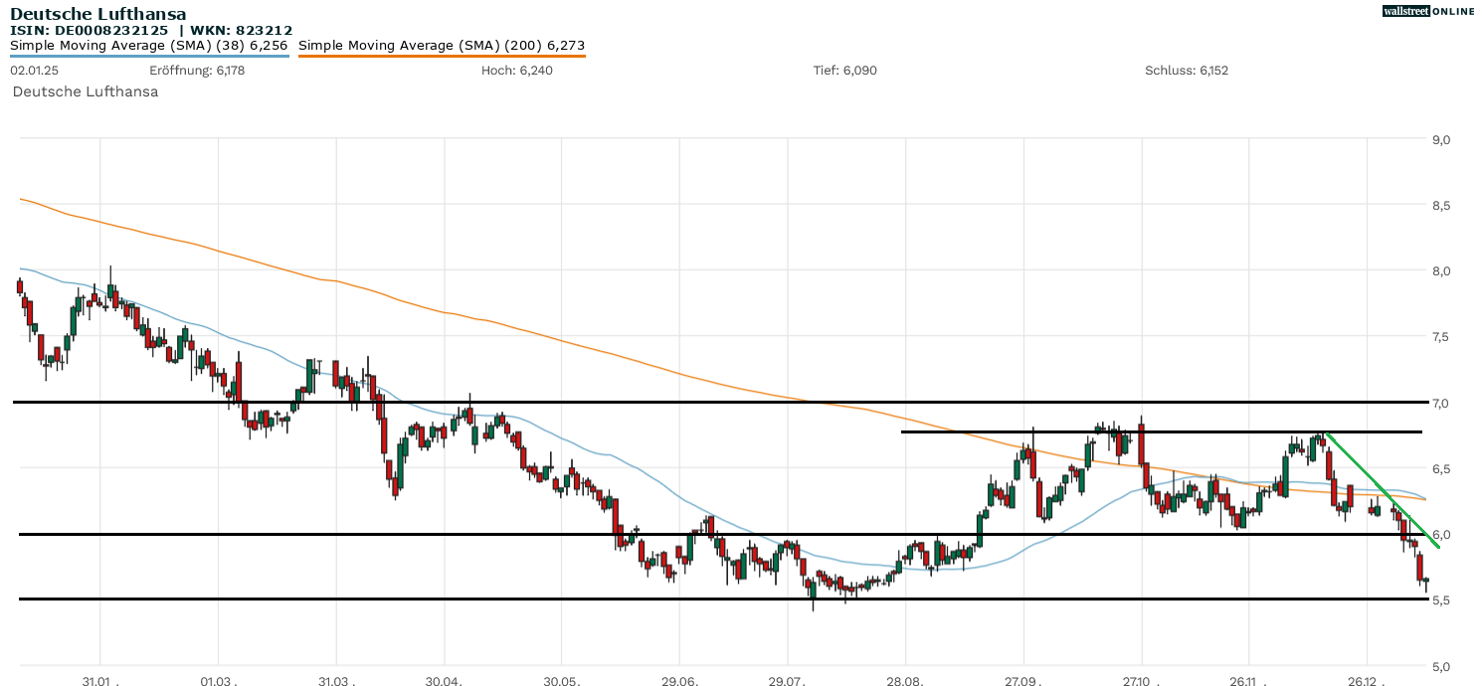Click the Hoch 6,240 value
This screenshot has width=1482, height=686.
[x=516, y=71]
